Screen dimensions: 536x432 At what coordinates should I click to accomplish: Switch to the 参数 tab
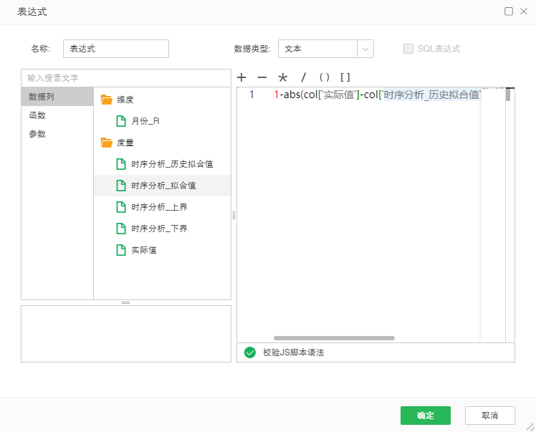[37, 134]
